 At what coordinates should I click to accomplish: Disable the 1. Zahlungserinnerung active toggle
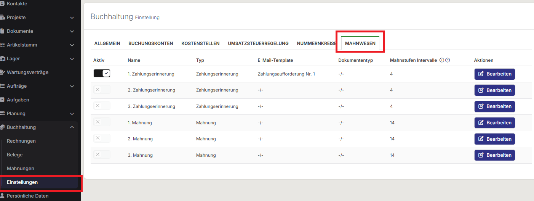pyautogui.click(x=102, y=74)
